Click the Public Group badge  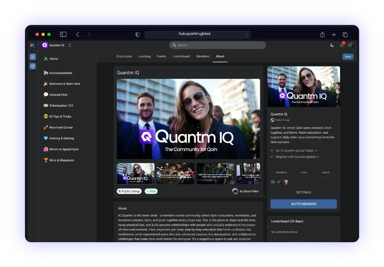point(129,191)
